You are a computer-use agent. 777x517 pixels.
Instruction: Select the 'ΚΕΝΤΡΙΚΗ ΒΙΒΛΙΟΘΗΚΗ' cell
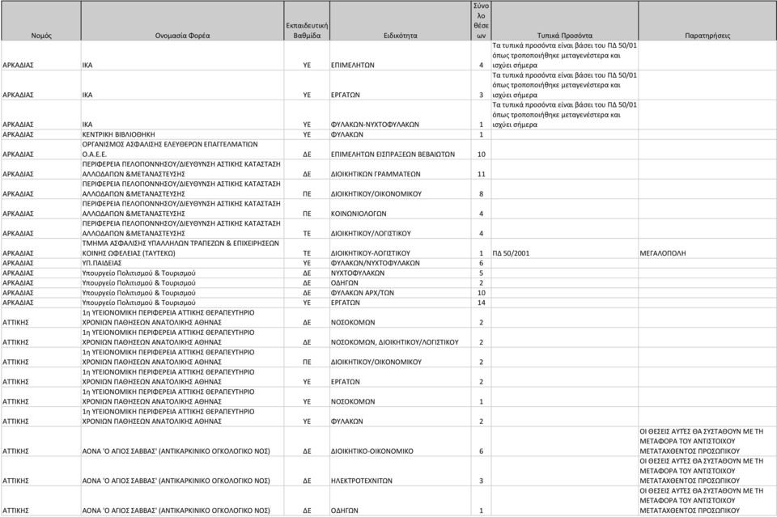pos(182,134)
